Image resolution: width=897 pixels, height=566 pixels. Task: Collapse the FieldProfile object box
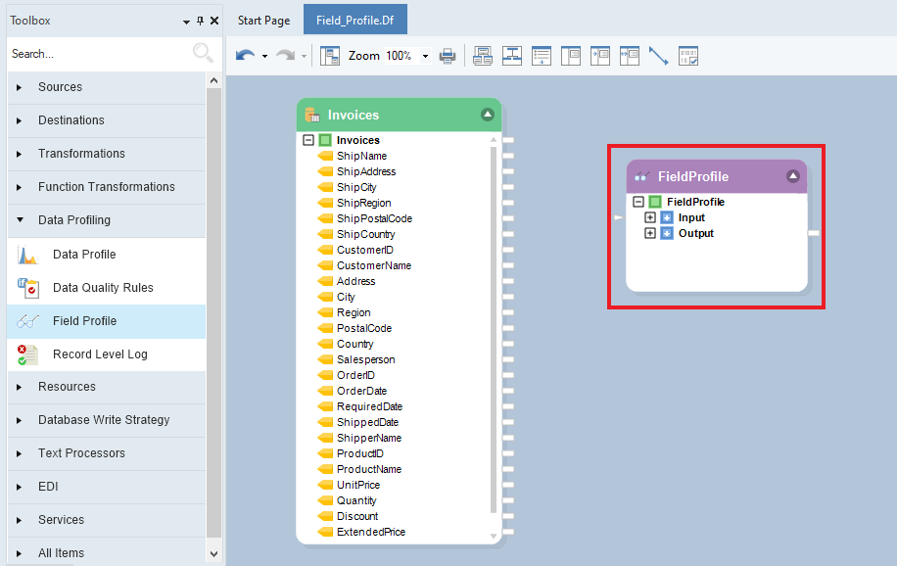point(793,176)
